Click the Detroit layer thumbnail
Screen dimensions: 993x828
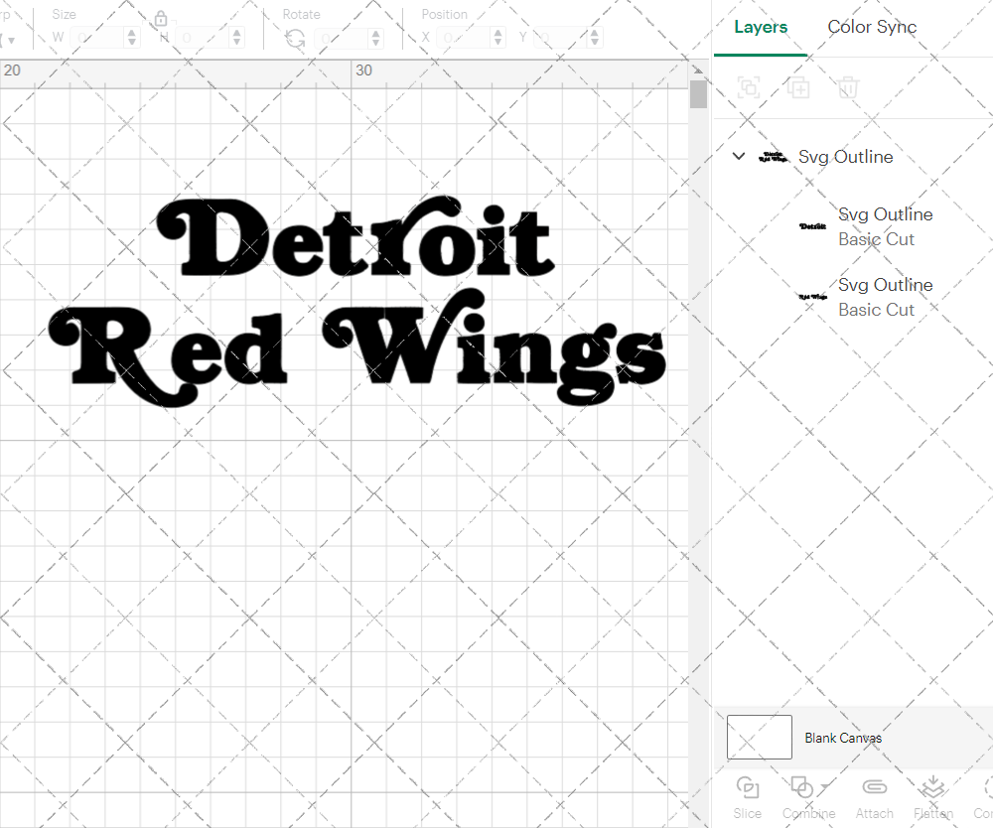pyautogui.click(x=812, y=226)
